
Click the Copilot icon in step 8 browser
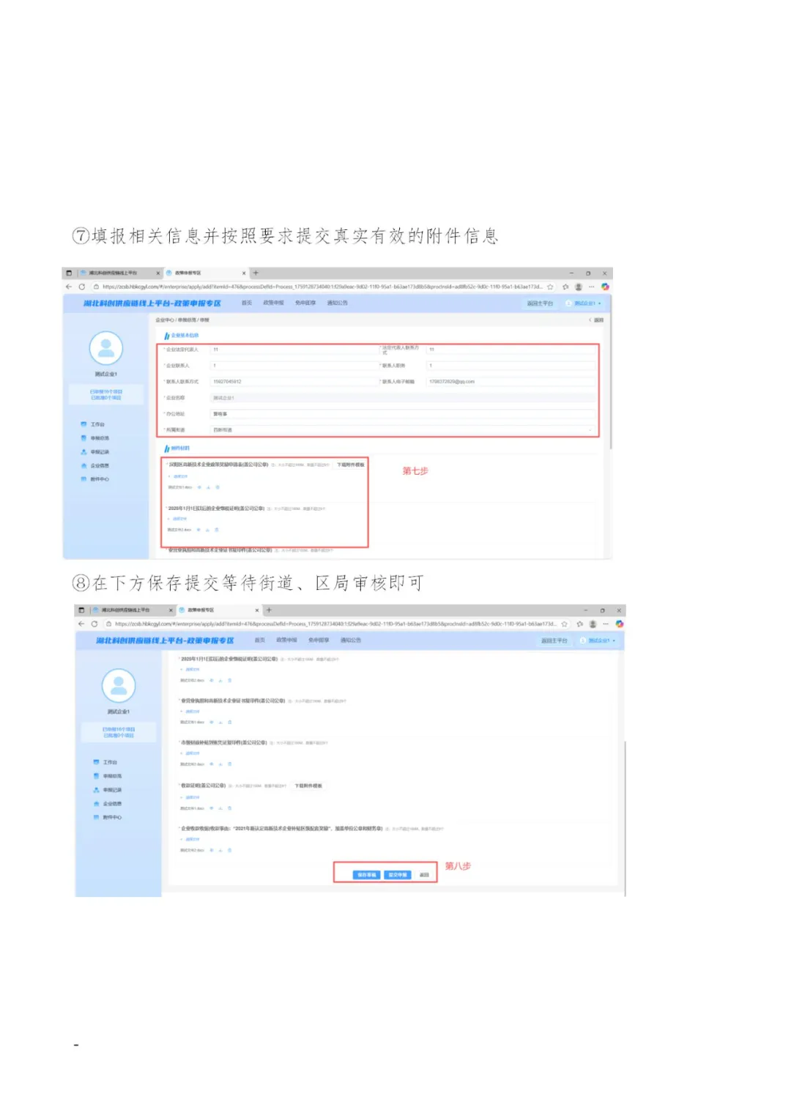tap(619, 624)
